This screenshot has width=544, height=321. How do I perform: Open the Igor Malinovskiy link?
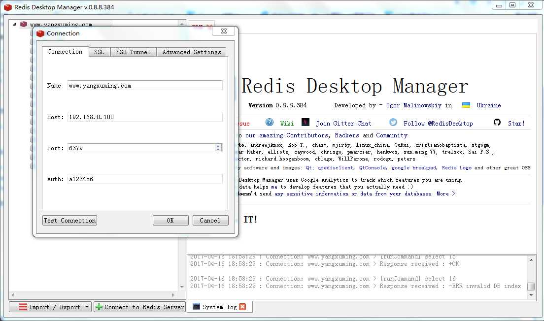click(x=413, y=105)
